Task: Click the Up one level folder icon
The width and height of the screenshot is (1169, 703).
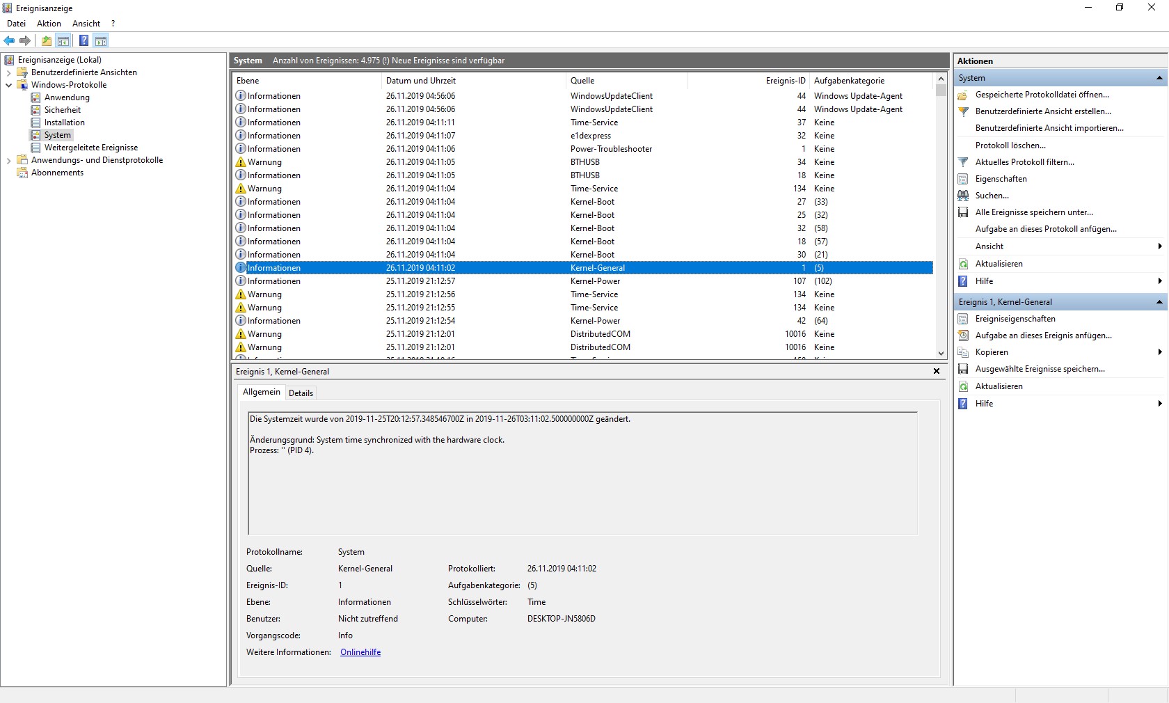Action: (x=47, y=40)
